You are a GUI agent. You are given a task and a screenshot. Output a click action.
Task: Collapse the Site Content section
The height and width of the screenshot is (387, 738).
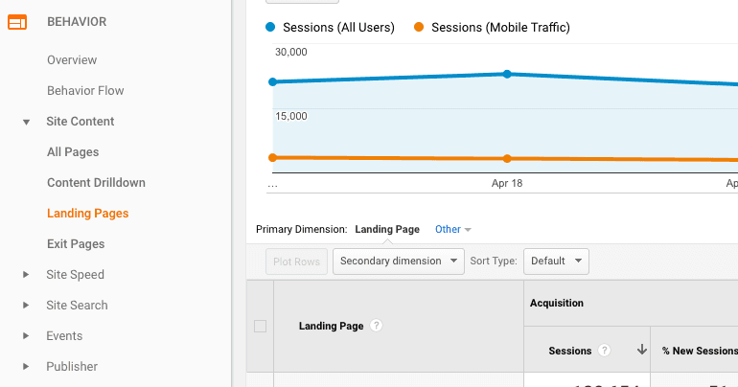coord(27,122)
